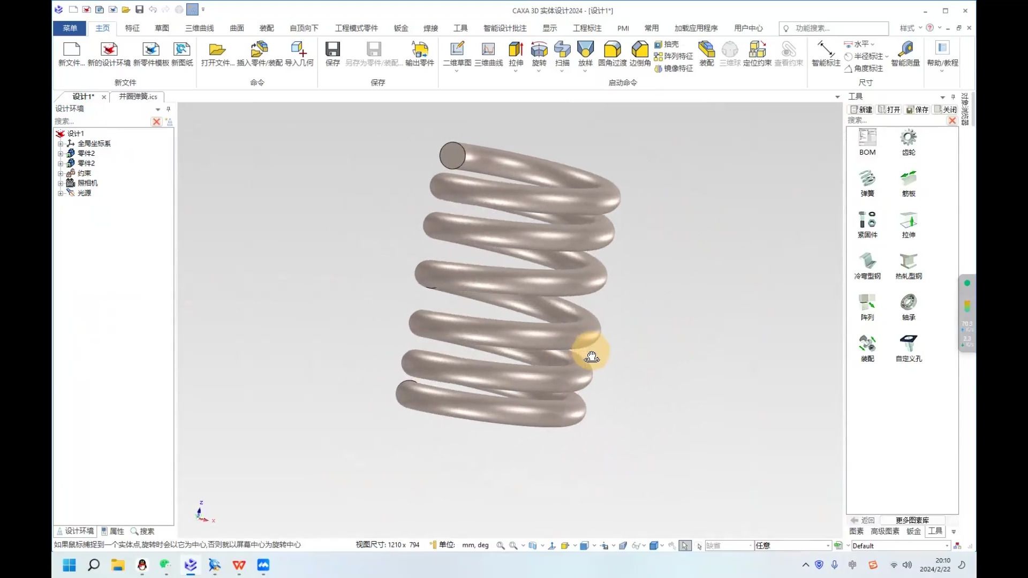
Task: Click 导入几何 import geometry icon
Action: (299, 54)
